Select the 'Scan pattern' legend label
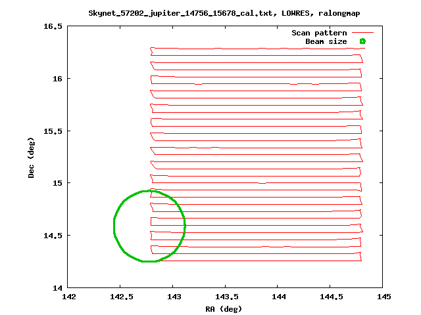 click(319, 33)
